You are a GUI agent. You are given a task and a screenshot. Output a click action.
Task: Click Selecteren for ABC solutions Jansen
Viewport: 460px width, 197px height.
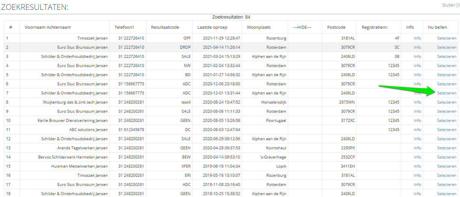(x=447, y=130)
